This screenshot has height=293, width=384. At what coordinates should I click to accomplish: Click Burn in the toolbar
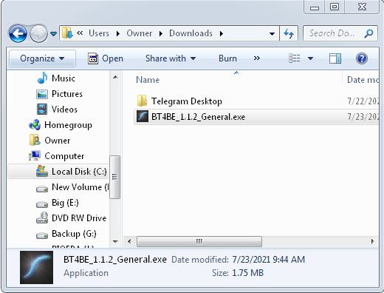(227, 58)
